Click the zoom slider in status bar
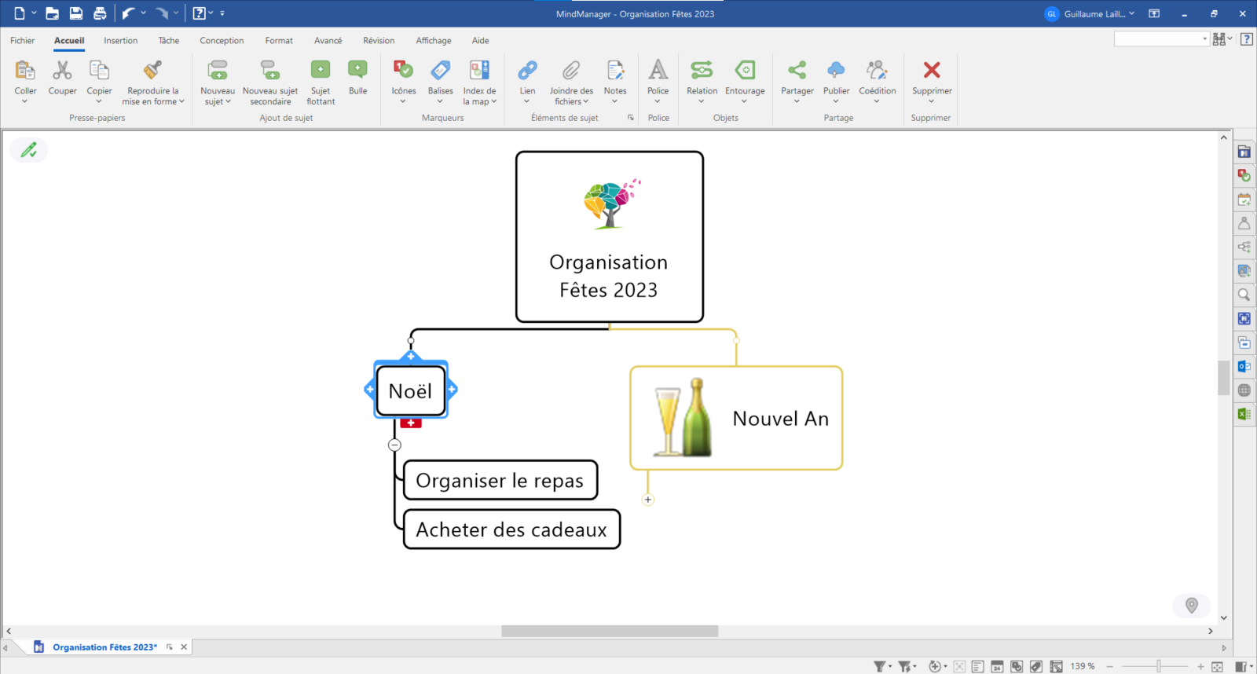This screenshot has width=1257, height=674. (1158, 666)
